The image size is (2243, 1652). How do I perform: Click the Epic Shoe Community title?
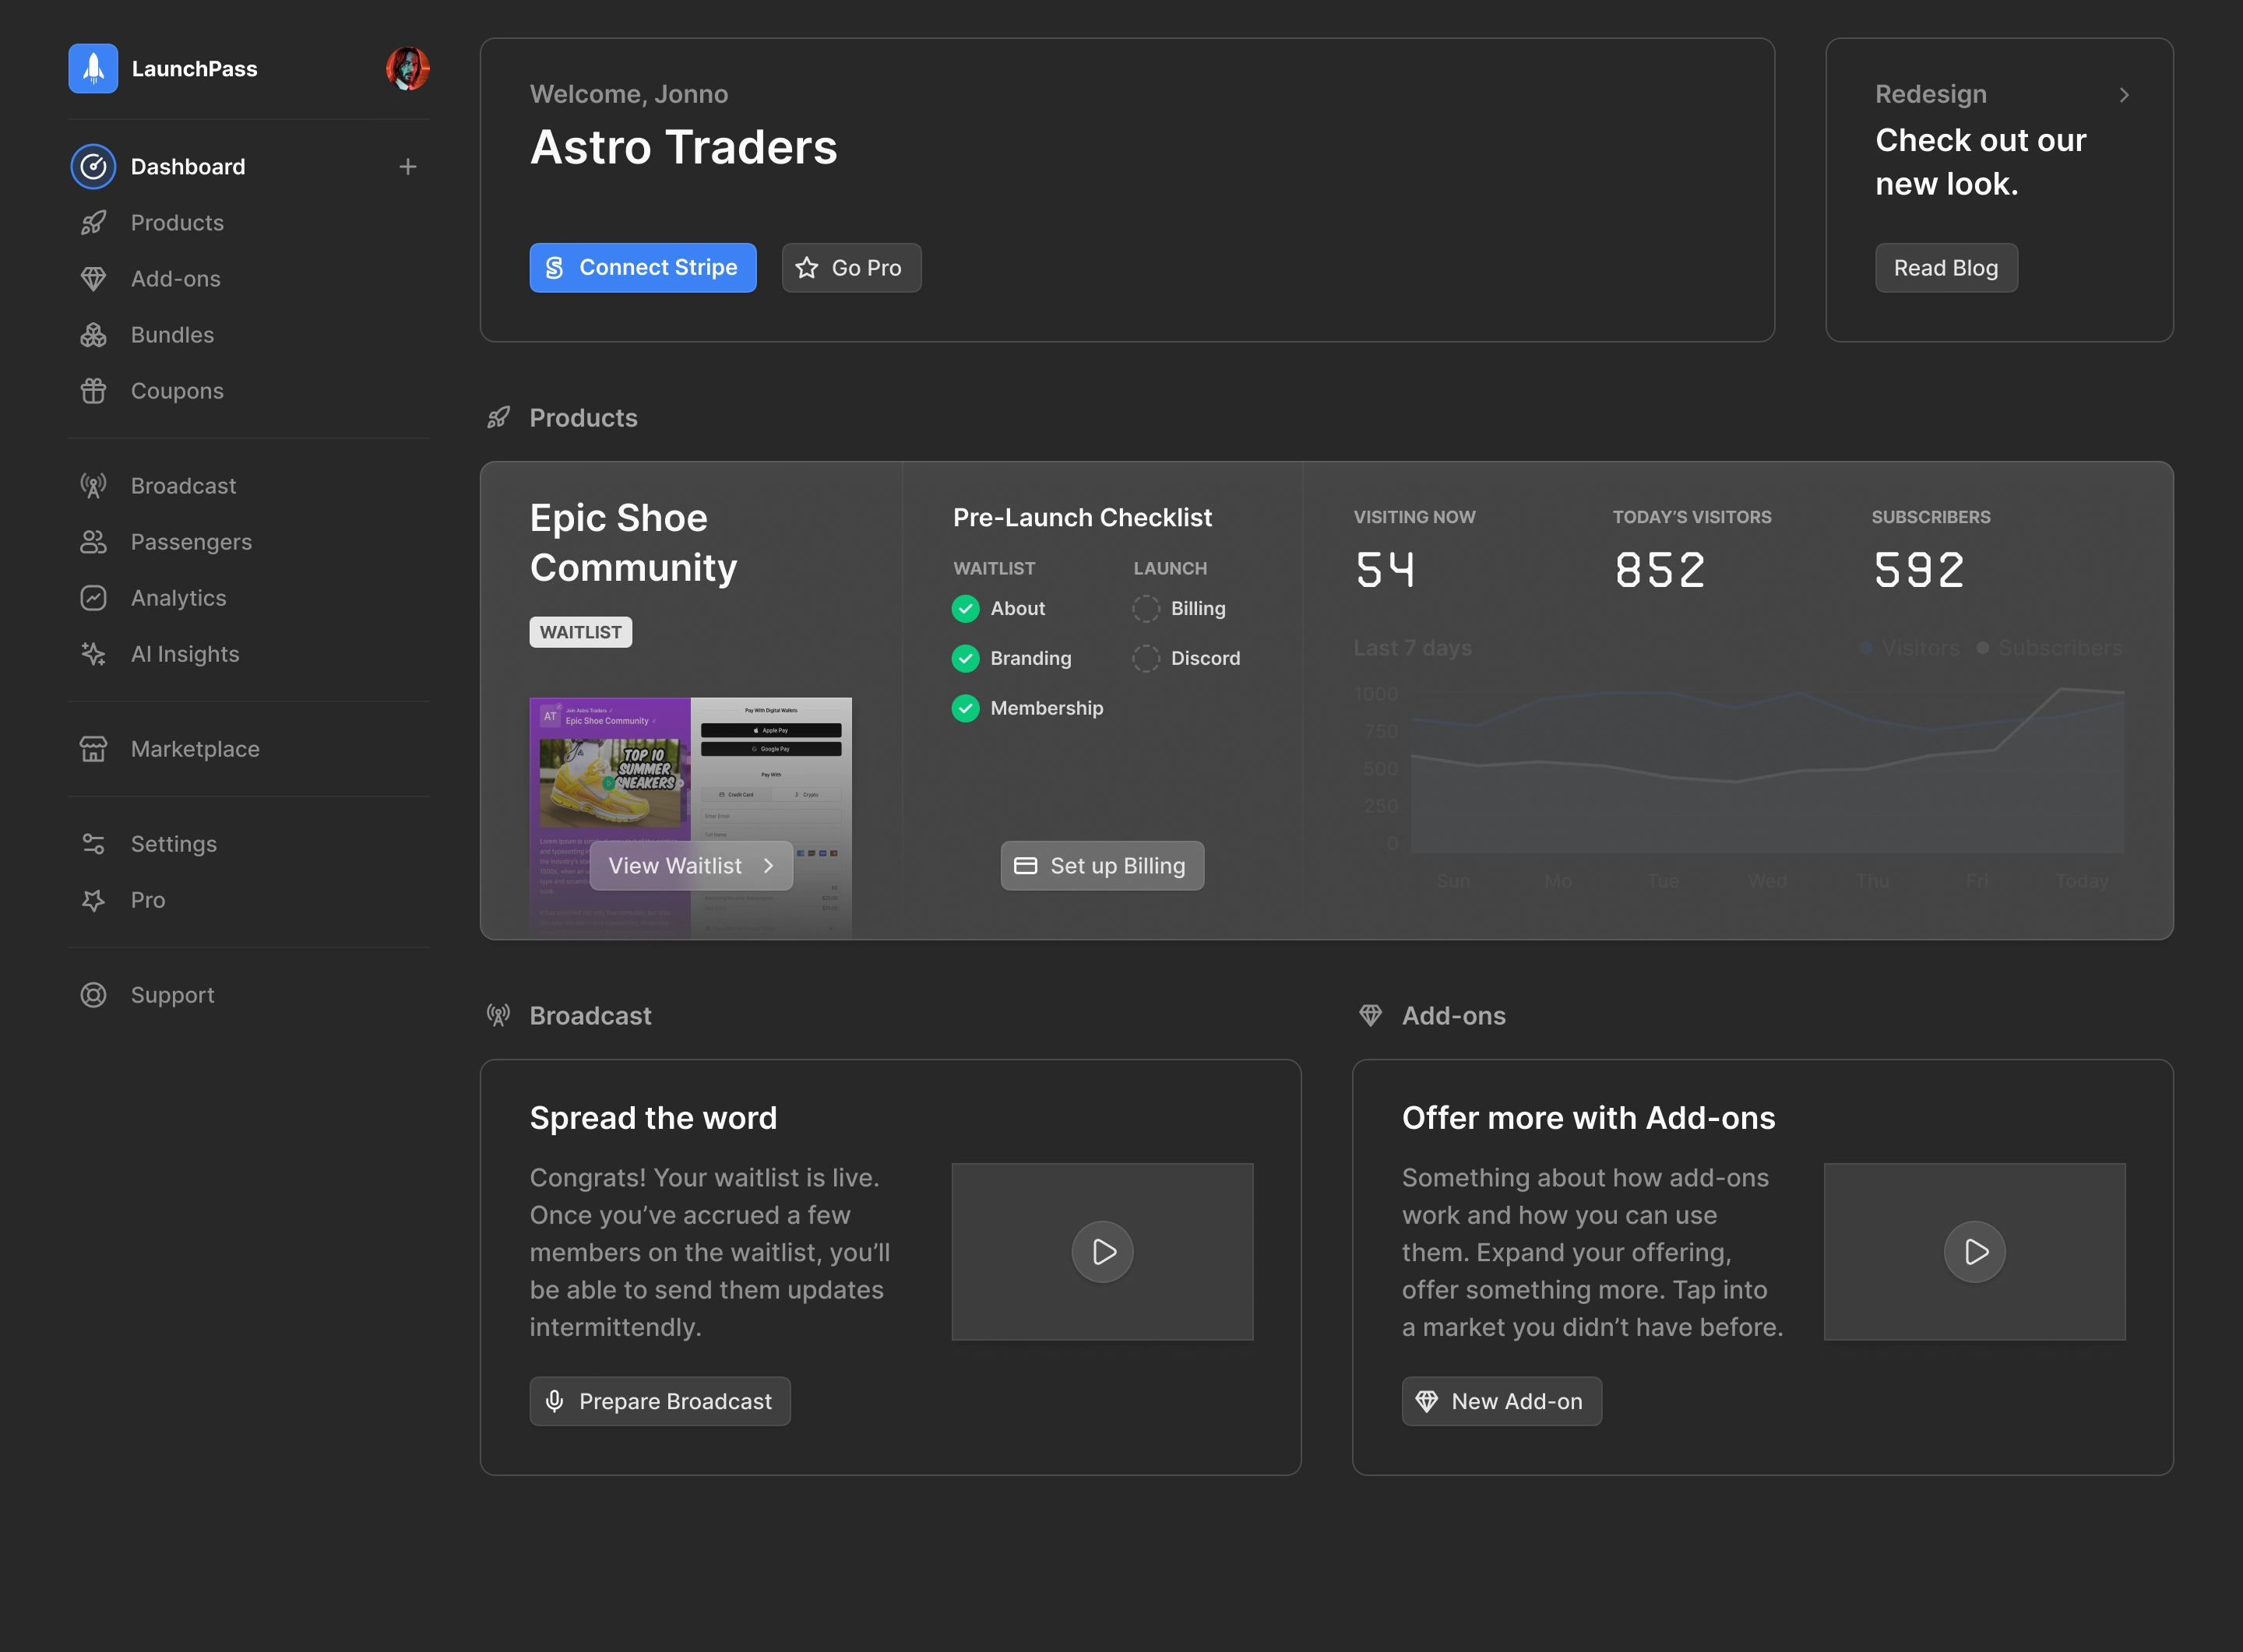[x=633, y=542]
